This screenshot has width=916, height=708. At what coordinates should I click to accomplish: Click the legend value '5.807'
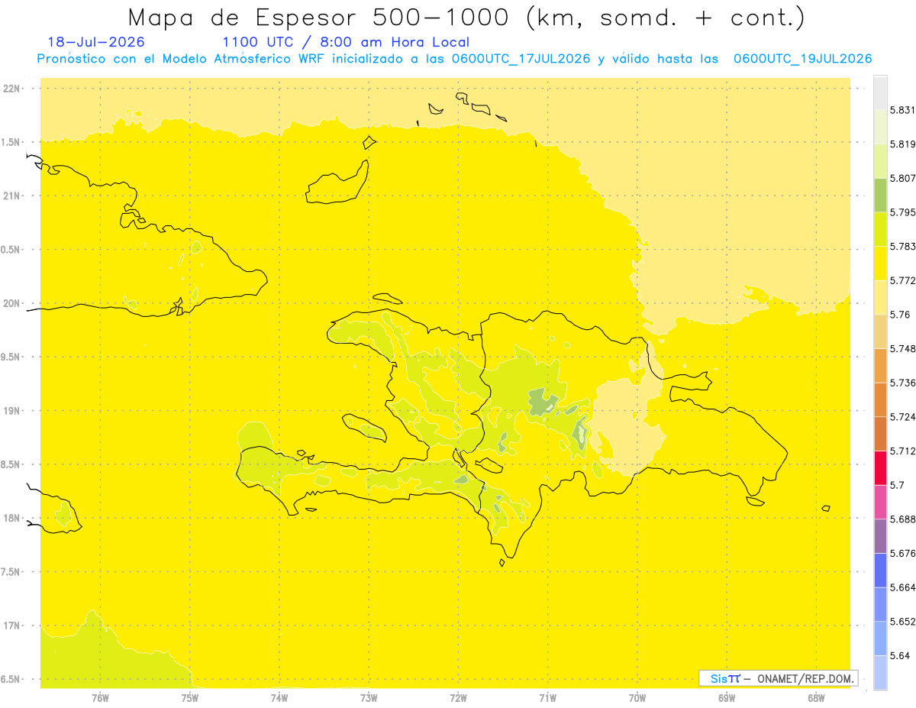[x=903, y=178]
